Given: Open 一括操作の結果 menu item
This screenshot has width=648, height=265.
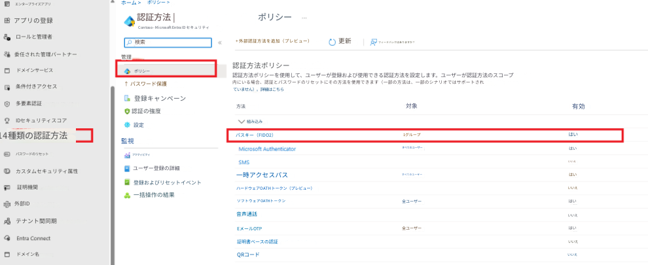Looking at the screenshot, I should [154, 195].
